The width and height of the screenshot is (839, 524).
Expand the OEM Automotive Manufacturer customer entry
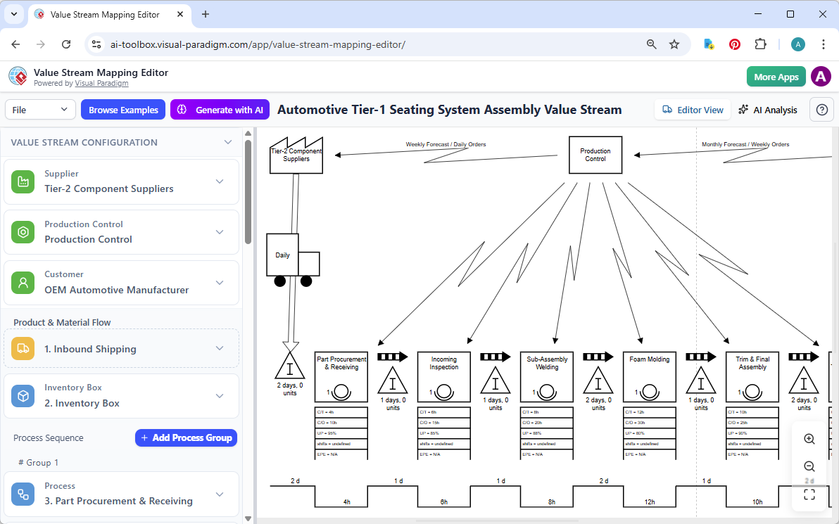pyautogui.click(x=220, y=283)
